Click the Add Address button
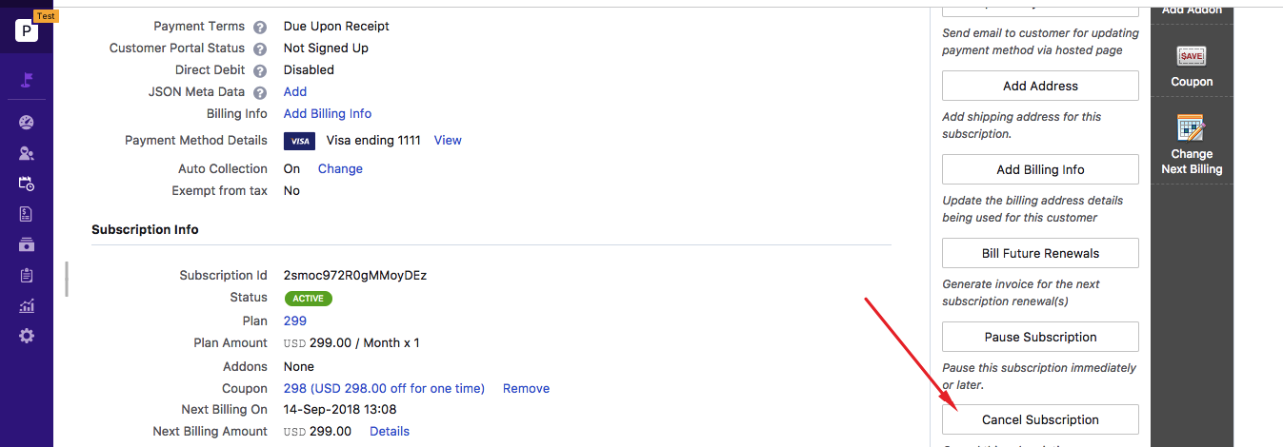The image size is (1283, 447). [x=1040, y=86]
